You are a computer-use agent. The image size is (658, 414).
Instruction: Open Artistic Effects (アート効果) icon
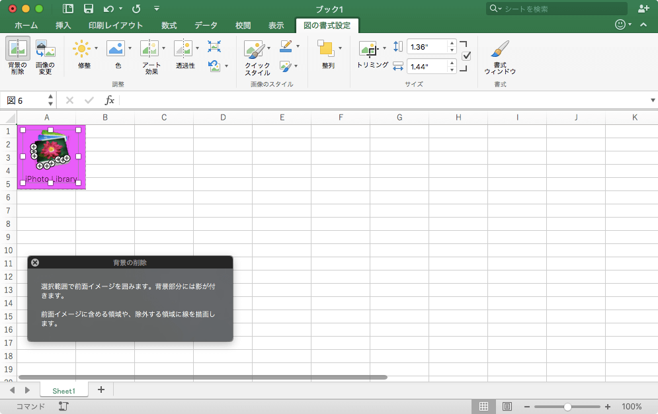[149, 49]
